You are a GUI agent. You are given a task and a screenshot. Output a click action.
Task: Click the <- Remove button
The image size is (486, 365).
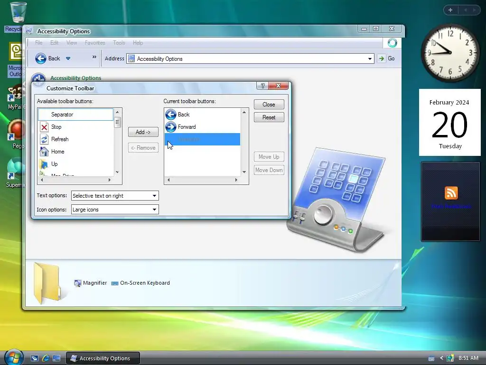point(143,148)
